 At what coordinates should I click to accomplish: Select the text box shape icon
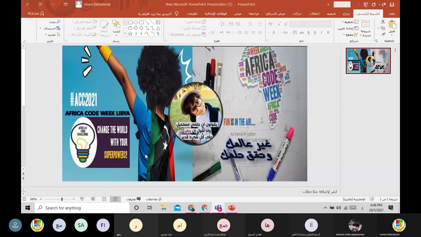point(158,22)
